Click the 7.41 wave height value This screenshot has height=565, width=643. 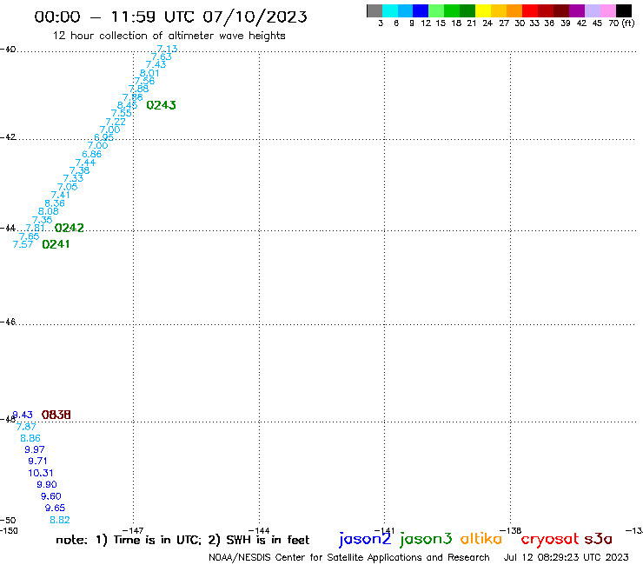click(x=60, y=195)
